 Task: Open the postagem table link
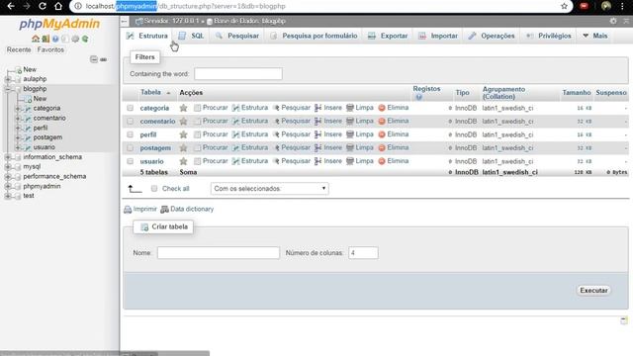coord(155,148)
